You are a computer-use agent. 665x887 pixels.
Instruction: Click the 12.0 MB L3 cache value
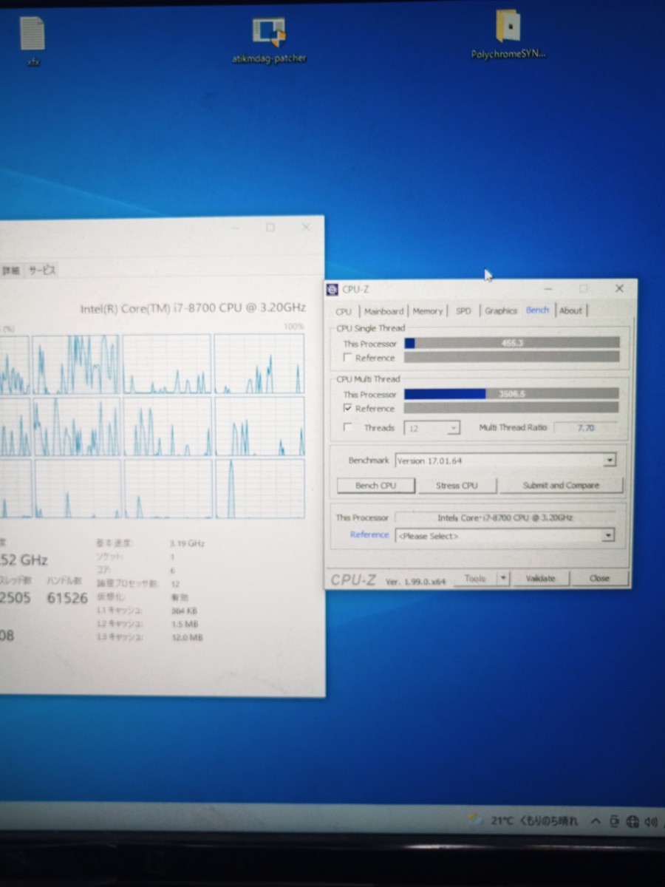[185, 637]
